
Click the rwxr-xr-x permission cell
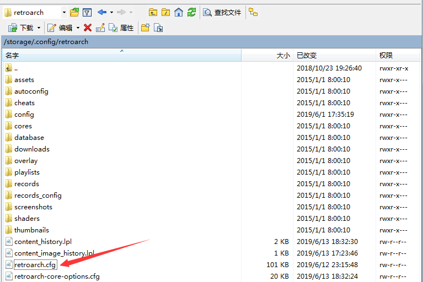394,68
